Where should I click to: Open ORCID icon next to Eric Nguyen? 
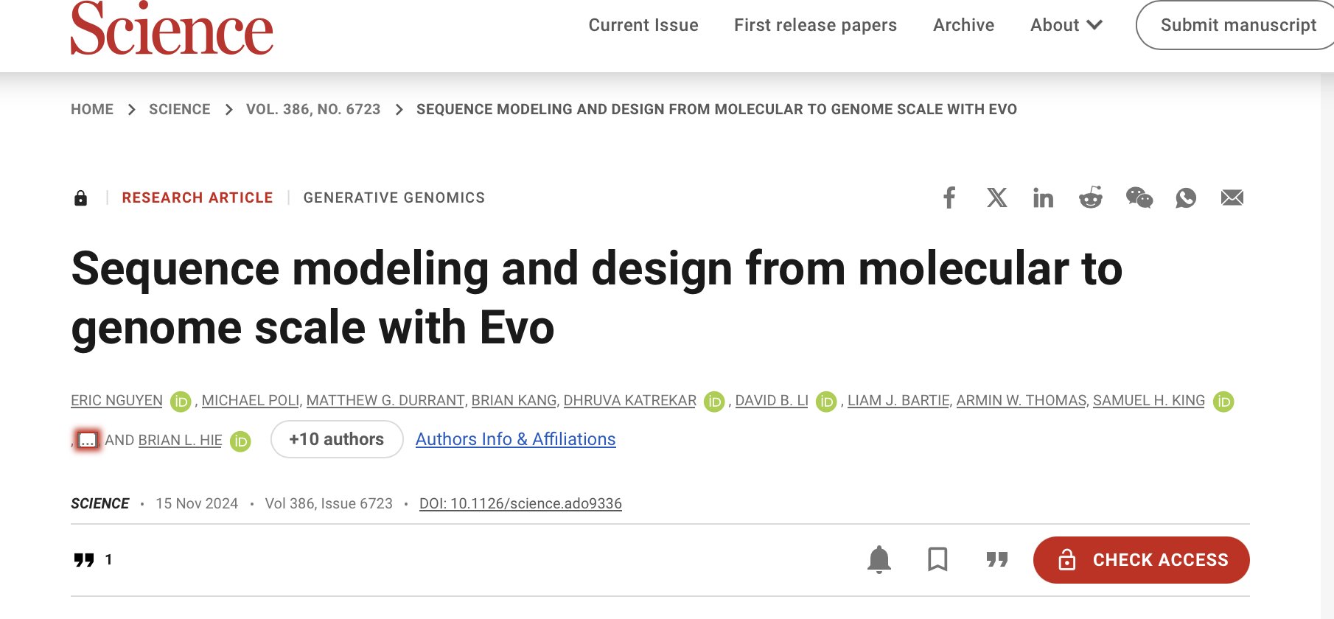tap(181, 402)
